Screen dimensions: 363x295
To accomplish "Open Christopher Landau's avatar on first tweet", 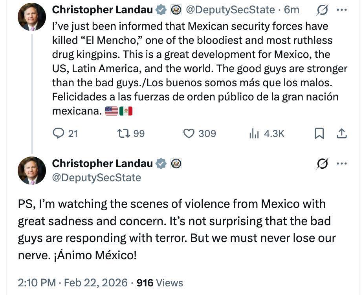I will (32, 17).
